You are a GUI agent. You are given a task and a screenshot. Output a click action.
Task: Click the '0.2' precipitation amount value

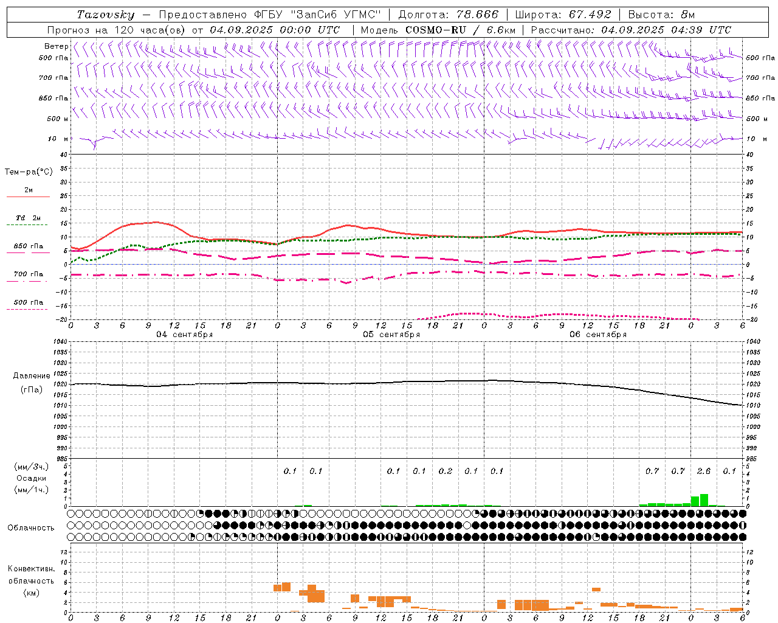[x=446, y=472]
